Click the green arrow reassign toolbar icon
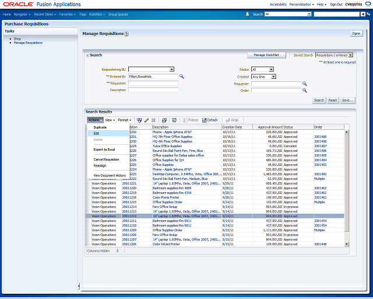This screenshot has height=299, width=373. pos(174,120)
